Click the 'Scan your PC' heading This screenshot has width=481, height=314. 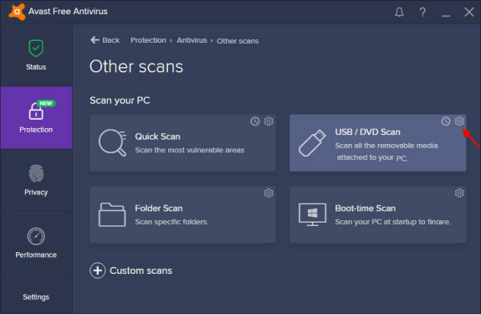click(120, 100)
